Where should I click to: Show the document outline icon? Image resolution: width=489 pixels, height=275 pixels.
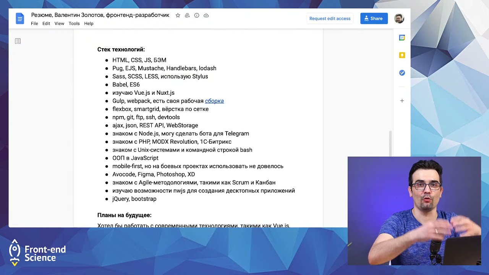18,41
